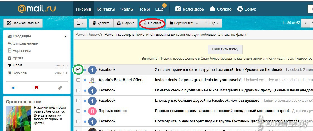Image resolution: width=313 pixels, height=131 pixels.
Task: Click the Первые семена sender avatar
Action: pyautogui.click(x=92, y=111)
